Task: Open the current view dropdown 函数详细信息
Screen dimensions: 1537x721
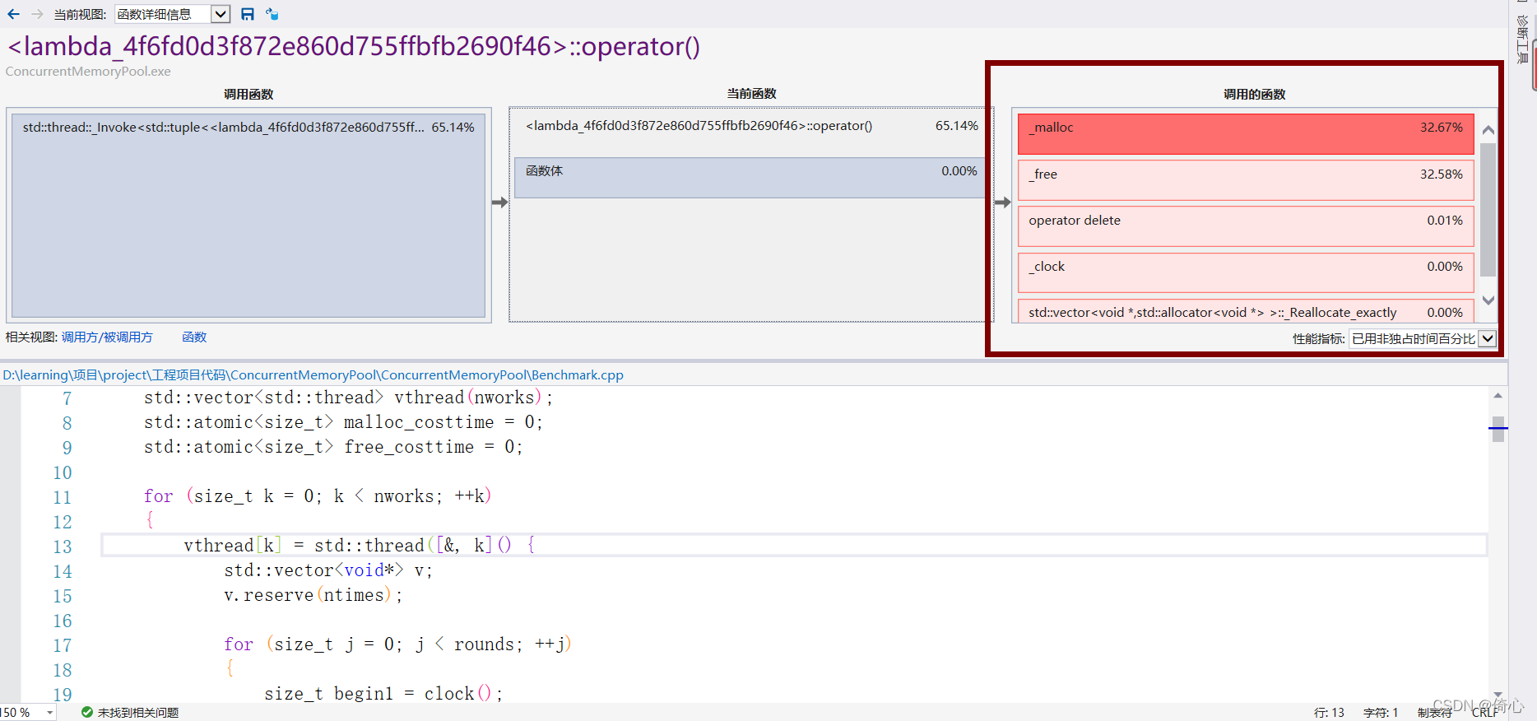Action: [172, 14]
